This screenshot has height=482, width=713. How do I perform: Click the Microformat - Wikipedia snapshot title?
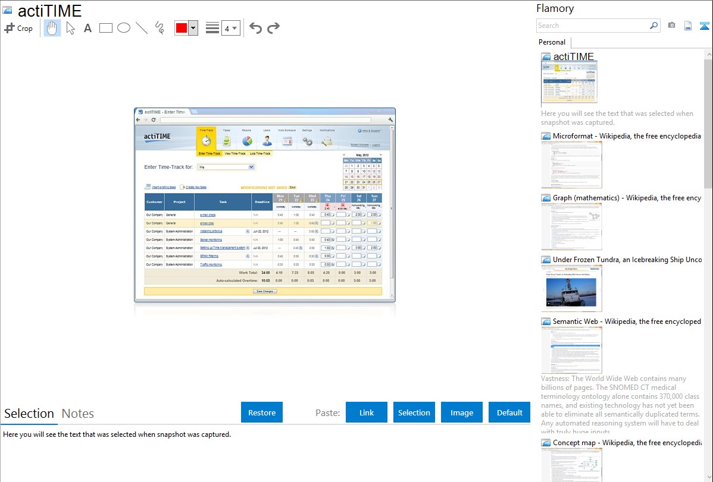[627, 136]
